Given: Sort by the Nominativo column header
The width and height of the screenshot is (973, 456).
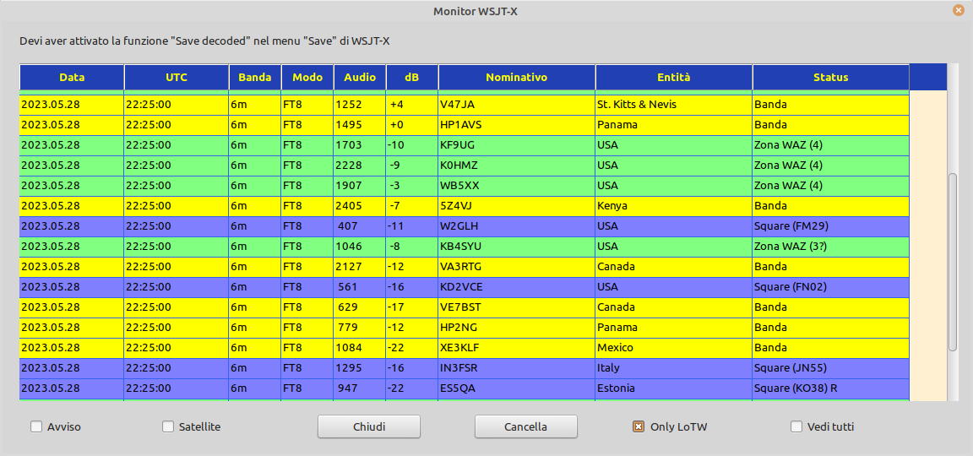Looking at the screenshot, I should tap(517, 78).
